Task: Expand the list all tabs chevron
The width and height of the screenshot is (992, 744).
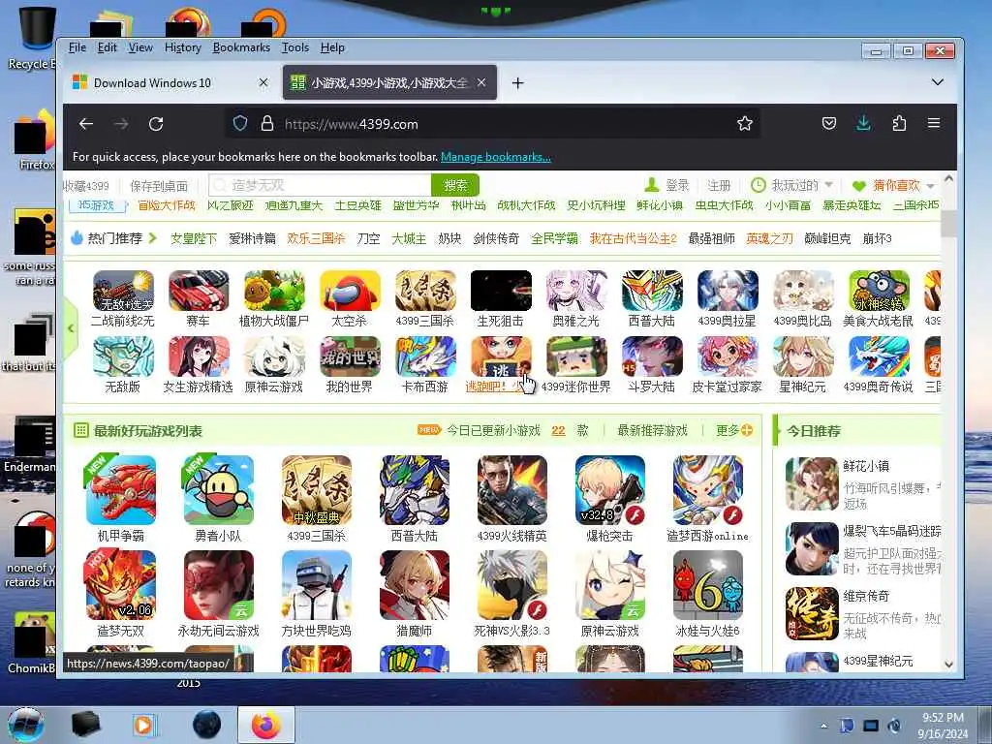Action: pyautogui.click(x=938, y=82)
